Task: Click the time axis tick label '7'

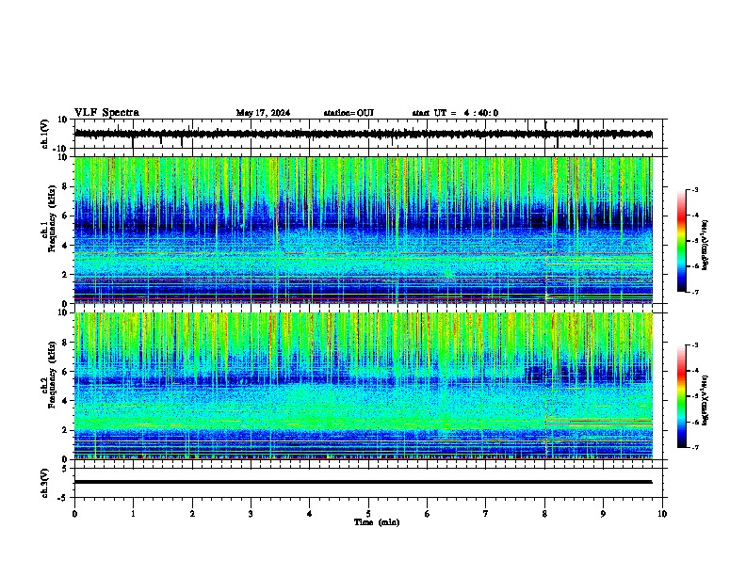Action: pos(486,514)
